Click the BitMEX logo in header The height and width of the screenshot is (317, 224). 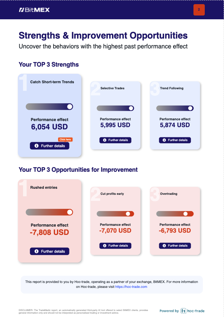coord(34,10)
